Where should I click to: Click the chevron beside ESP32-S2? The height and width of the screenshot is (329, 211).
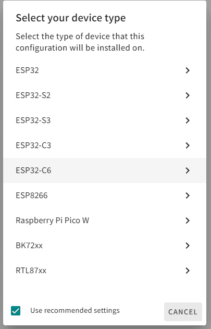188,95
